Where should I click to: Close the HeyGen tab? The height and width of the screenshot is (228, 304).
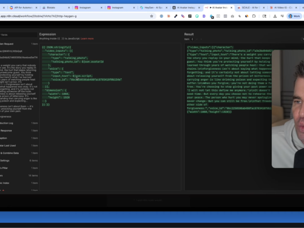point(166,8)
